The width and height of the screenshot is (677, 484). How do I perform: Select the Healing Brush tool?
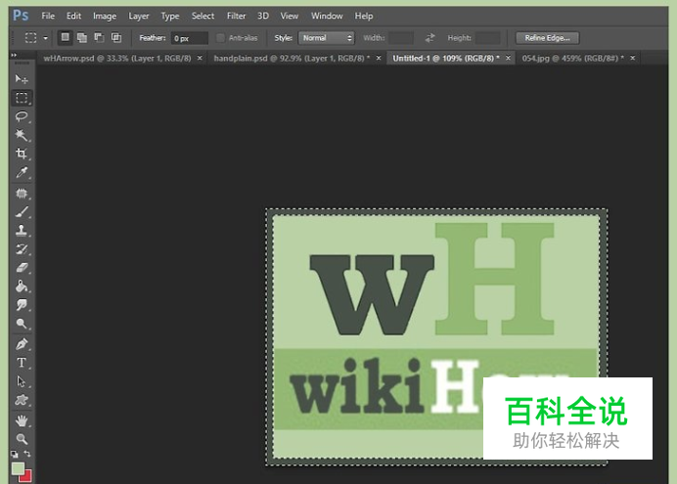pos(22,193)
